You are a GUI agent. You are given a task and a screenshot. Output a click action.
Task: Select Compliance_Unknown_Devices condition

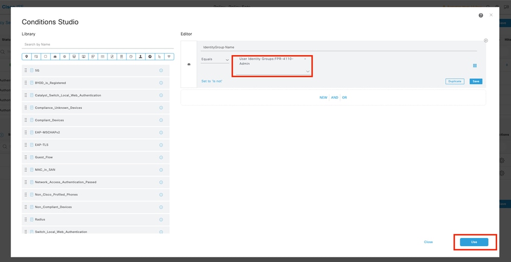point(96,108)
